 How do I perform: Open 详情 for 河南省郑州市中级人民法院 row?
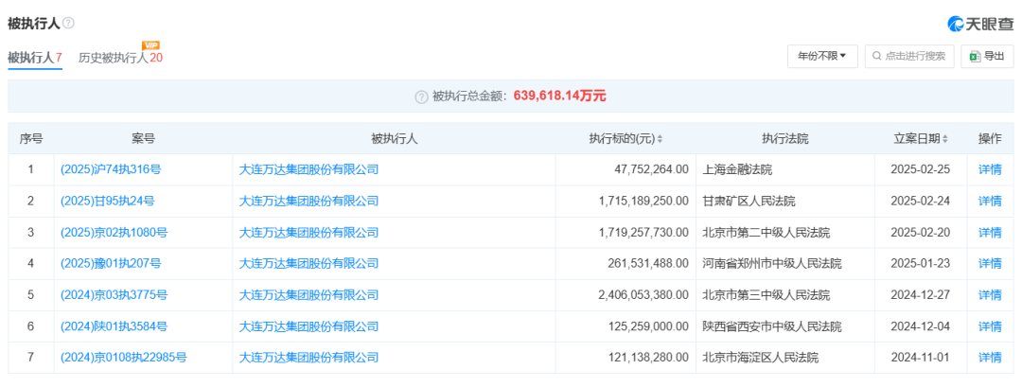pyautogui.click(x=990, y=263)
